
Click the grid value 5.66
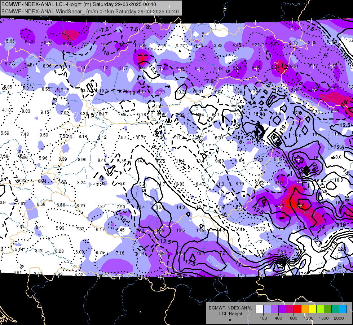coord(10,41)
